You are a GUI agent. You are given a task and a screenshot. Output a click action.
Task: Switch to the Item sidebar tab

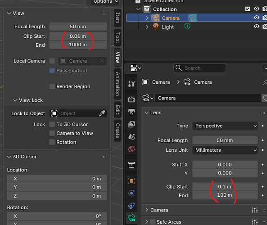click(x=118, y=18)
